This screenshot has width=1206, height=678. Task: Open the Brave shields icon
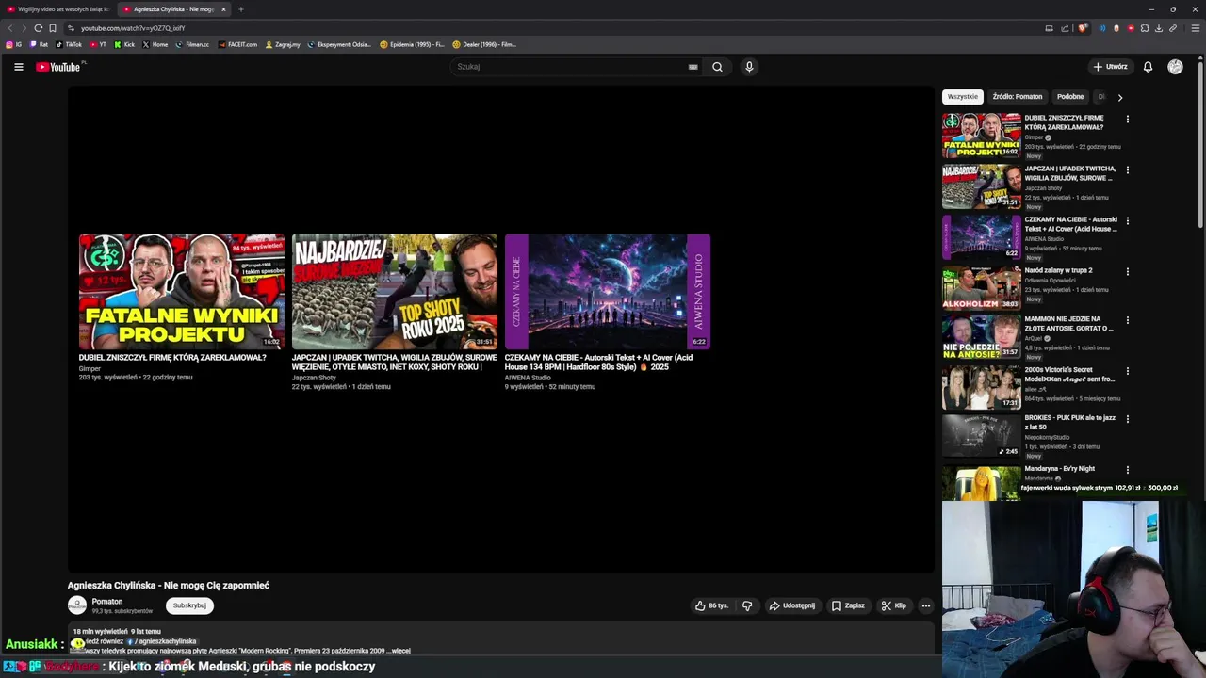coord(1083,28)
